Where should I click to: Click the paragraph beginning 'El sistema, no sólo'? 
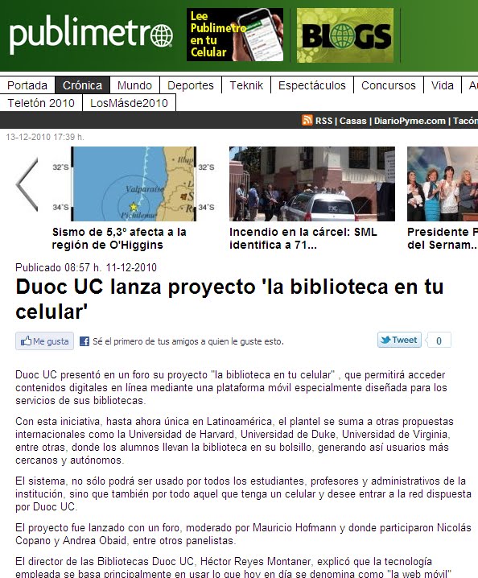pyautogui.click(x=243, y=493)
